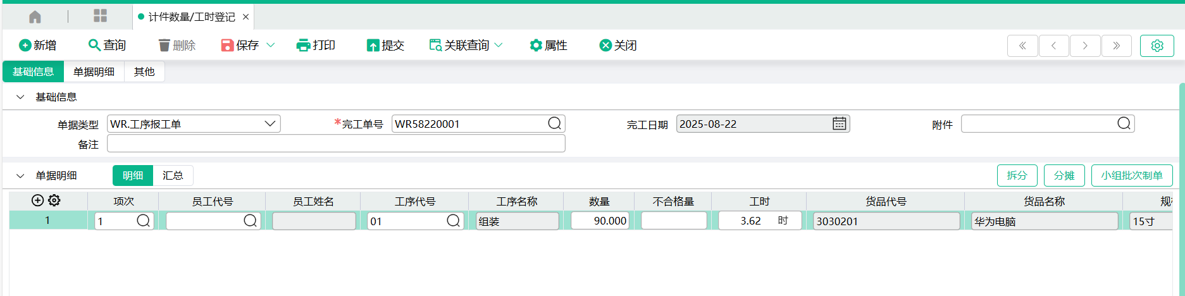Click the add-row plus icon in grid header

[x=37, y=200]
